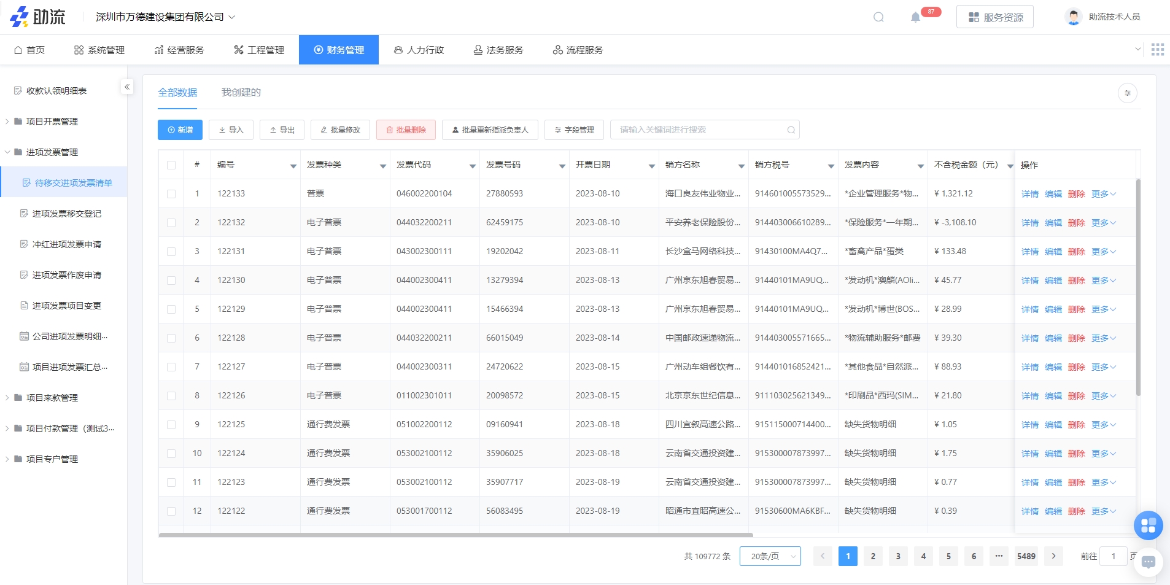Open filter arrow for 不含税金额 column
This screenshot has height=585, width=1170.
coord(1010,166)
